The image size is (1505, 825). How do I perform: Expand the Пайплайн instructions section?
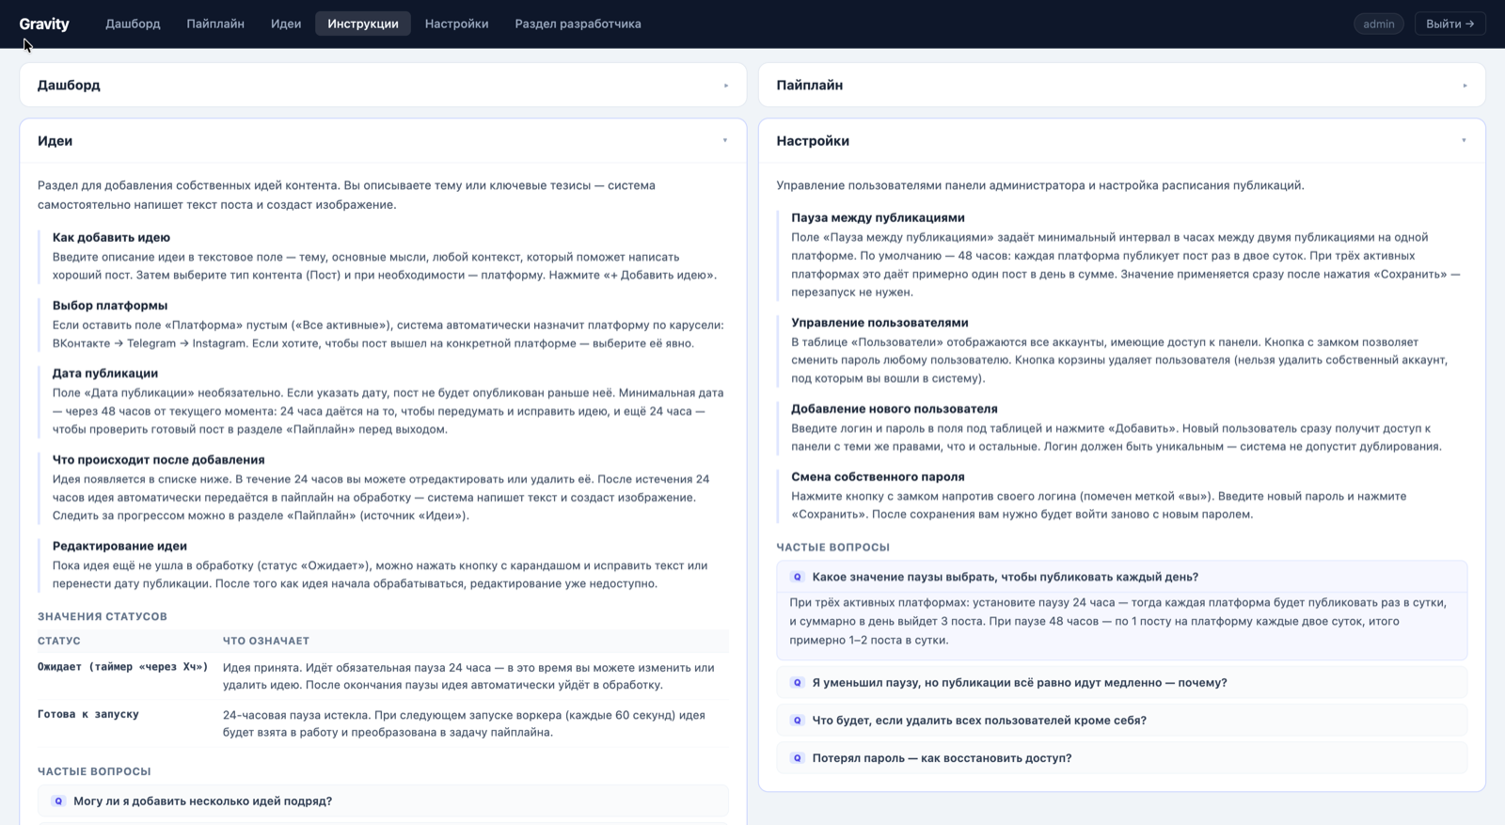pos(1121,85)
